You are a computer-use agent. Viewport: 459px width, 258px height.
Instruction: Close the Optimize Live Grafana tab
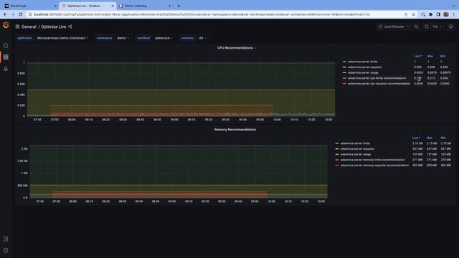pyautogui.click(x=113, y=6)
